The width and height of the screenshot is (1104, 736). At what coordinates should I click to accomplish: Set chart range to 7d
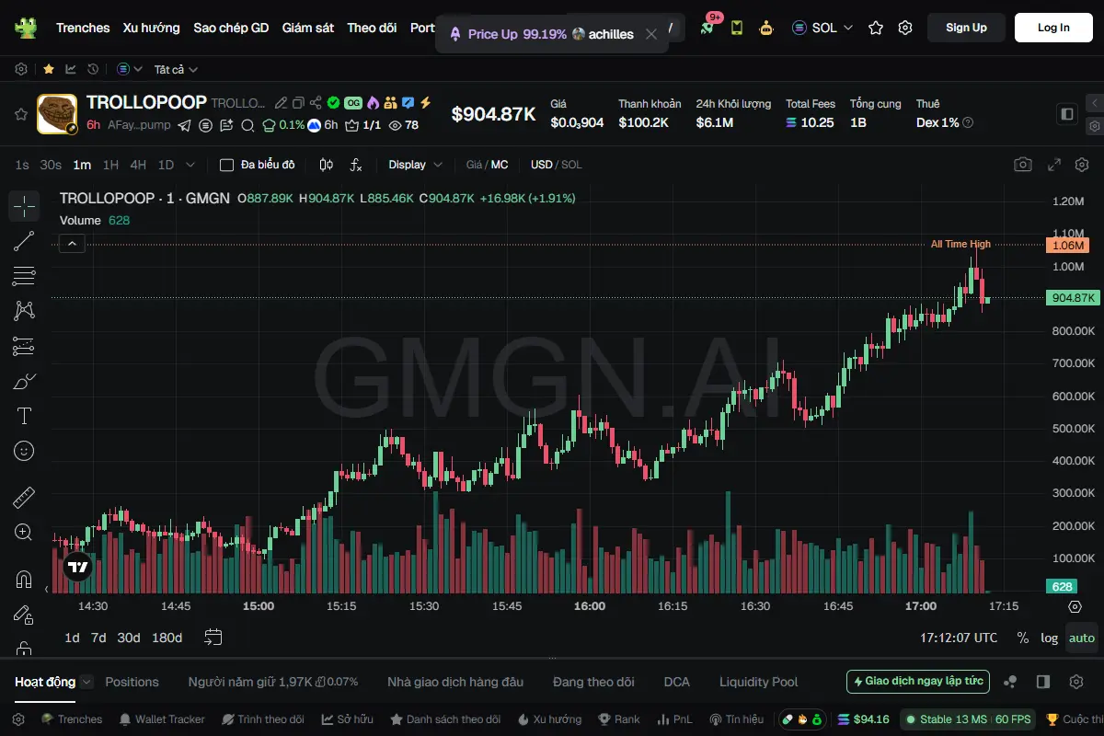[98, 638]
